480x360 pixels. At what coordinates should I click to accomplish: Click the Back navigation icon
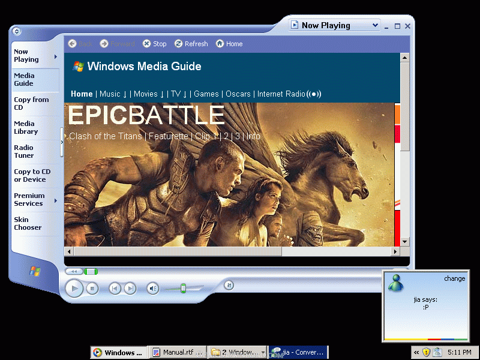click(x=72, y=44)
